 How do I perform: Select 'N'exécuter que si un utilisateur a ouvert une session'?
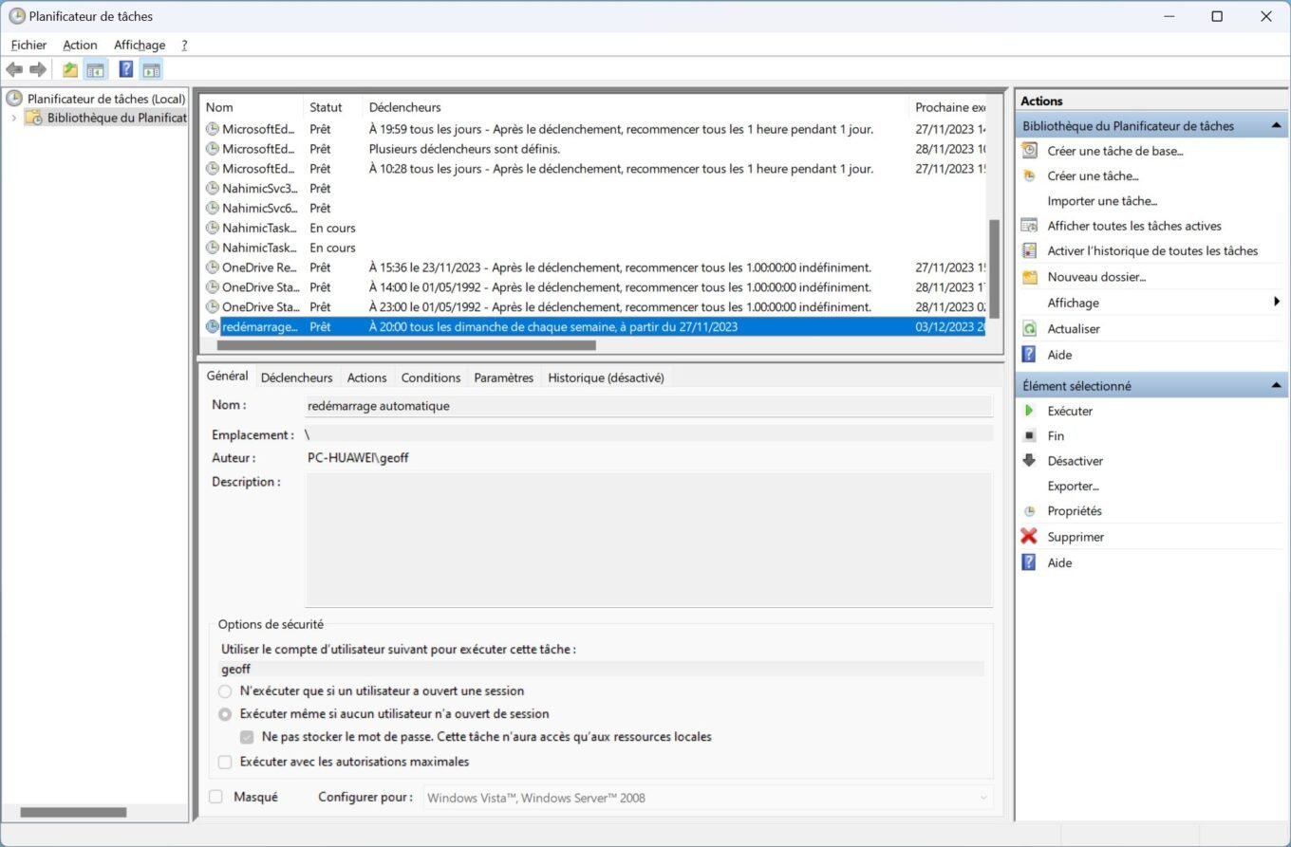tap(225, 691)
